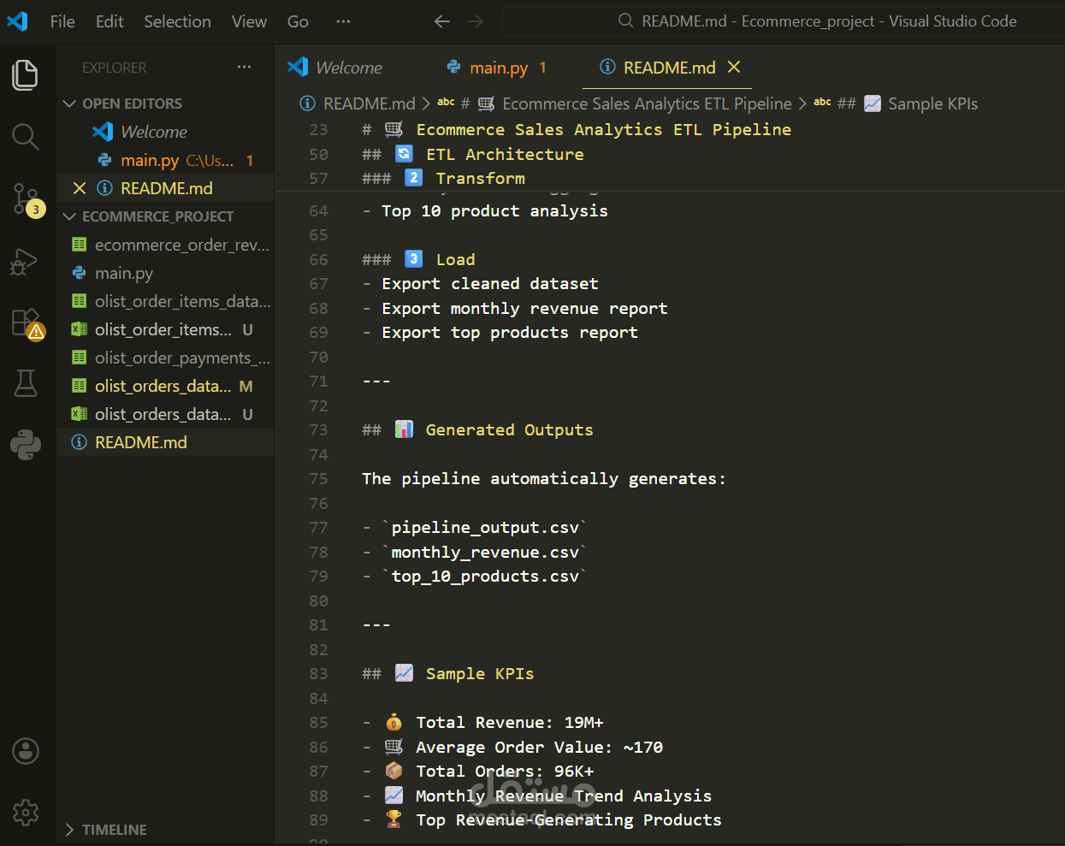The width and height of the screenshot is (1065, 846).
Task: Open Source Control view with 3 changes
Action: [26, 198]
